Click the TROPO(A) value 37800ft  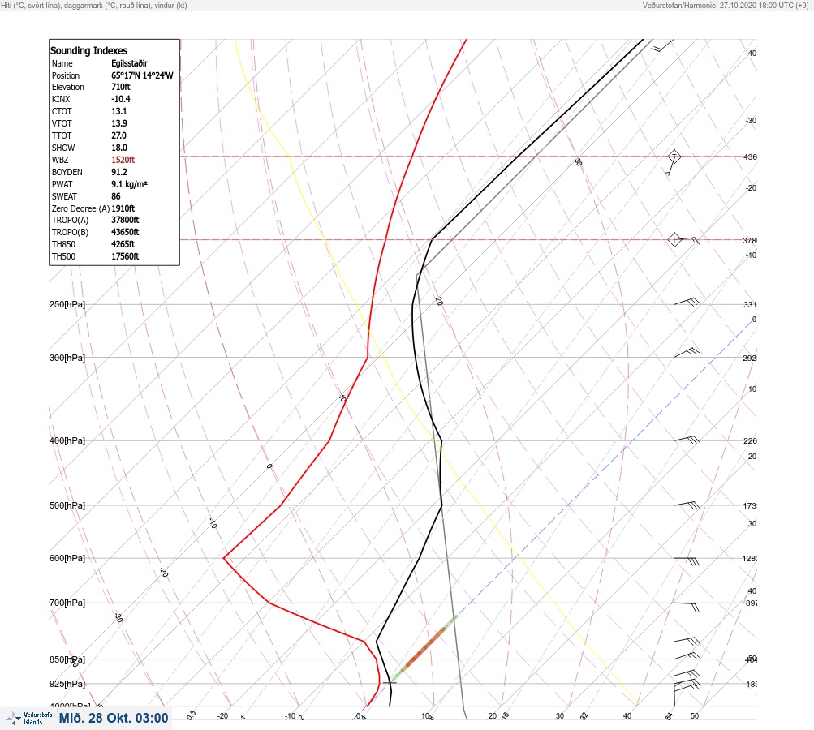[x=125, y=220]
